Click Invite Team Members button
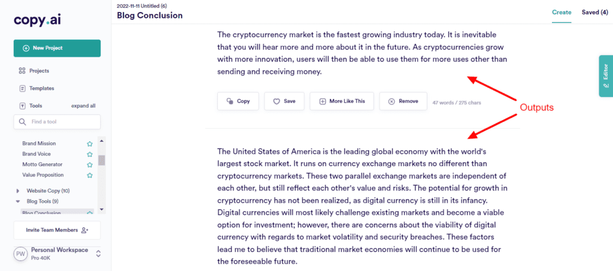 point(57,230)
